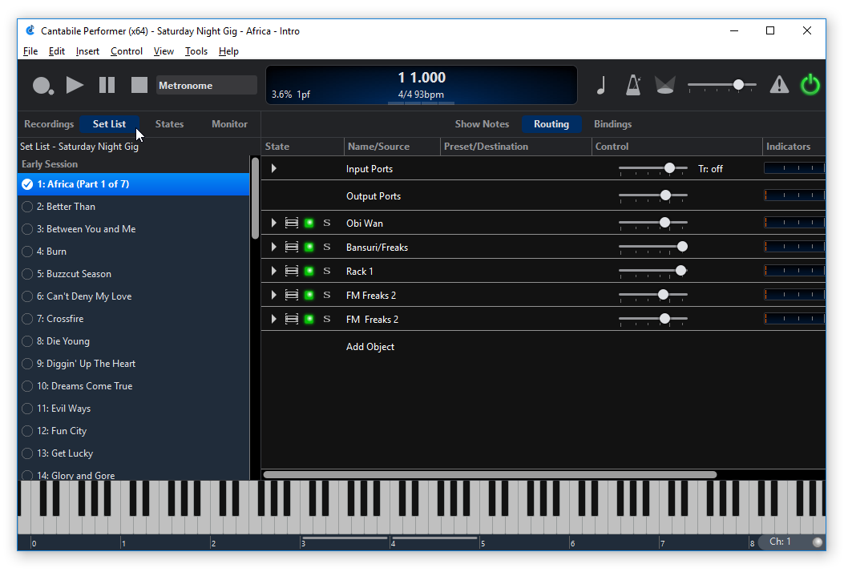844x572 pixels.
Task: Click the Cantabile app logo icon
Action: click(30, 30)
